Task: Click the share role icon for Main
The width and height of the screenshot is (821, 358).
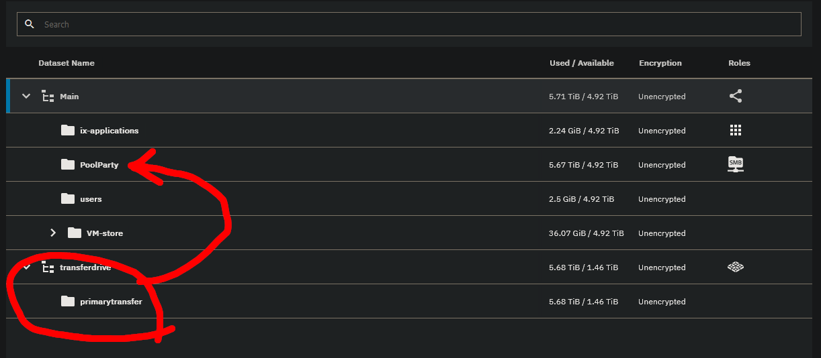Action: 736,97
